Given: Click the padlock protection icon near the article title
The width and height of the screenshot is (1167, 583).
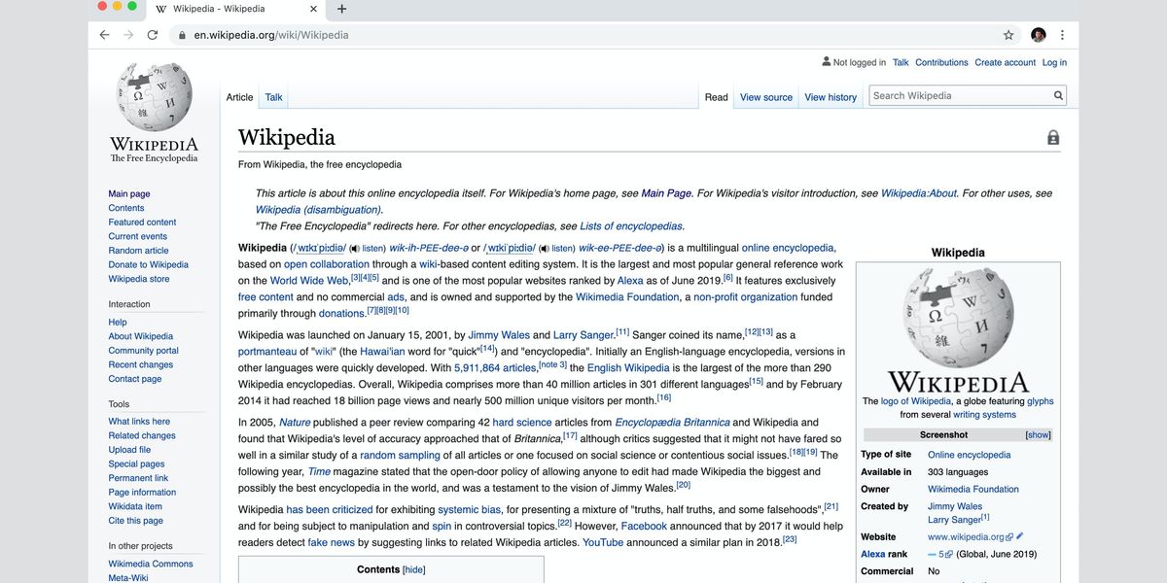Looking at the screenshot, I should point(1053,138).
